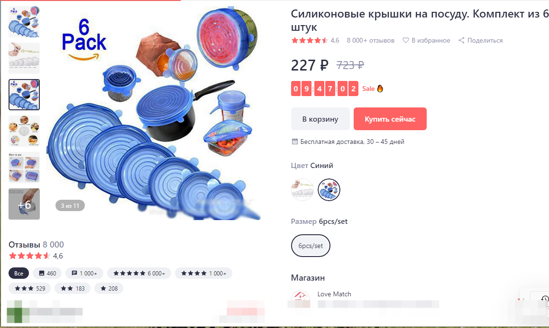Show all reviews with Все filter
549x328 pixels.
point(18,273)
